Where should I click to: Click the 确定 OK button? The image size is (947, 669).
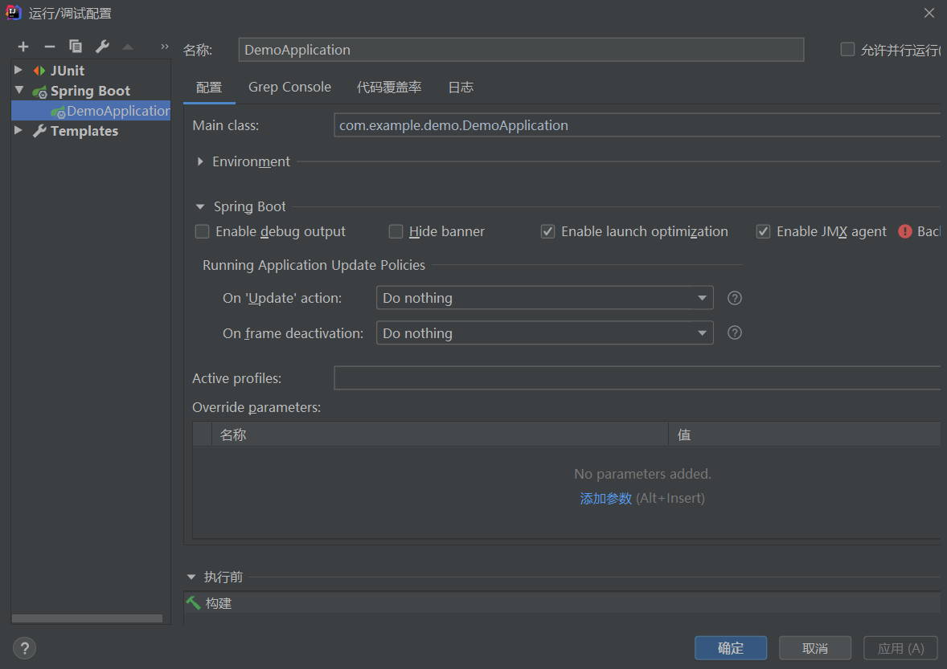pyautogui.click(x=731, y=648)
